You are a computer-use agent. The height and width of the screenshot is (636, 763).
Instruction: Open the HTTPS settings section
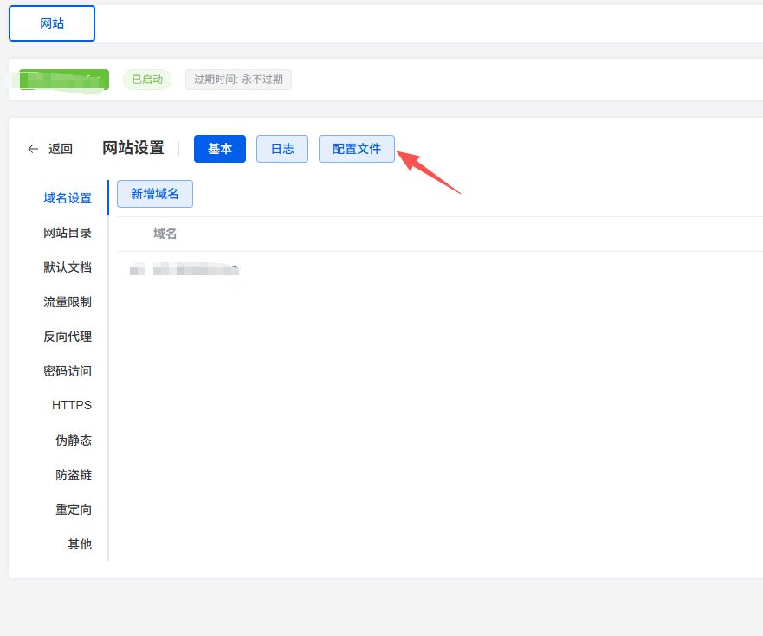pyautogui.click(x=72, y=406)
